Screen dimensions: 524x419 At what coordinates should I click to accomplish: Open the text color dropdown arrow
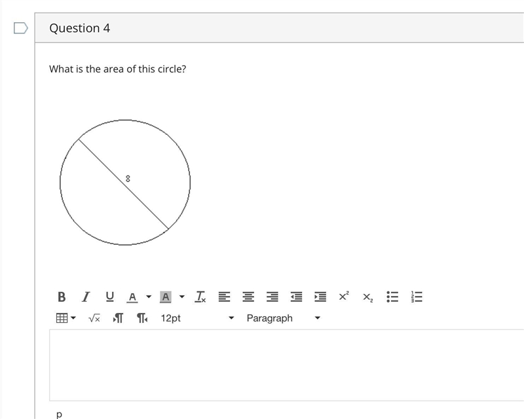click(x=149, y=297)
